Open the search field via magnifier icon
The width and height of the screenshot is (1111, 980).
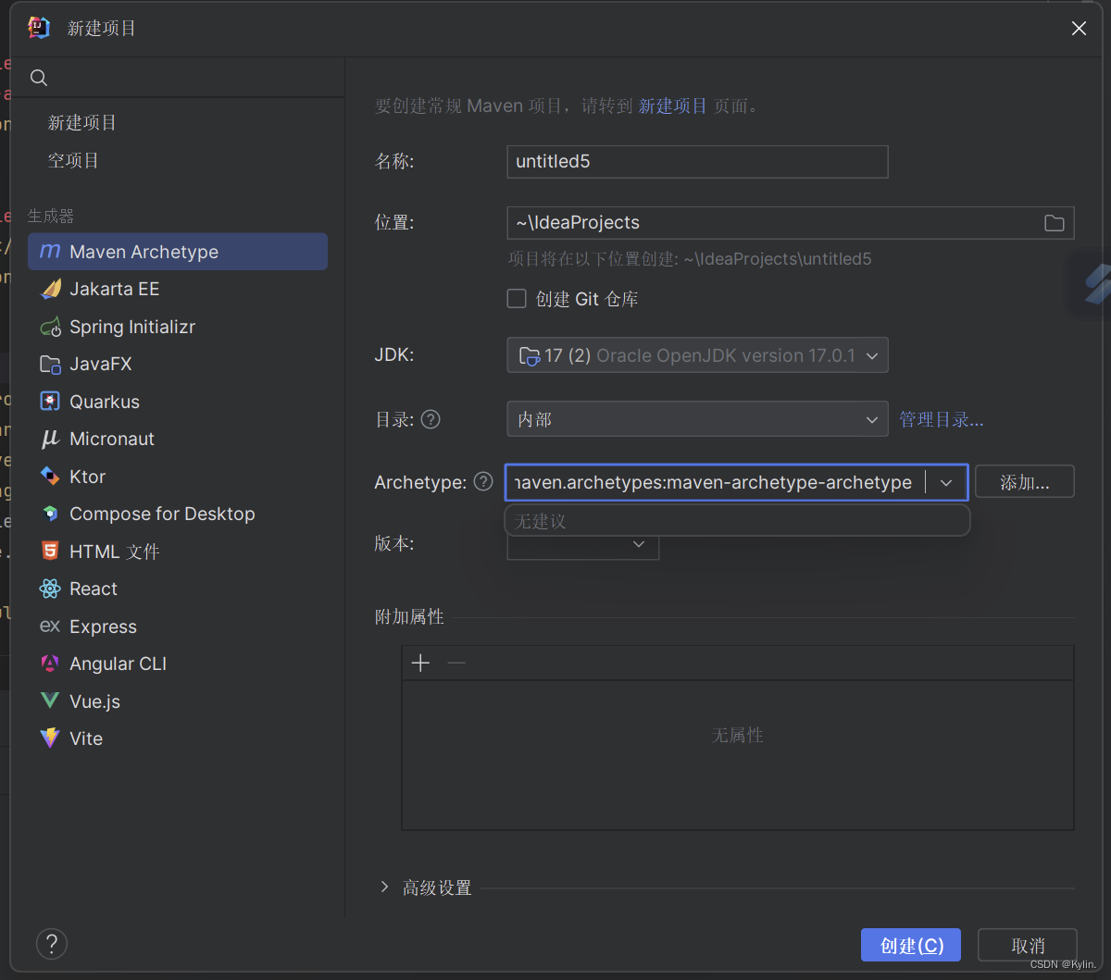[38, 78]
